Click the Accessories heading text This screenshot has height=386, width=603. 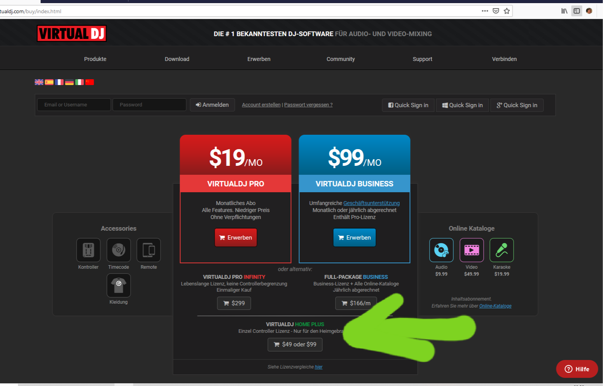click(x=119, y=228)
